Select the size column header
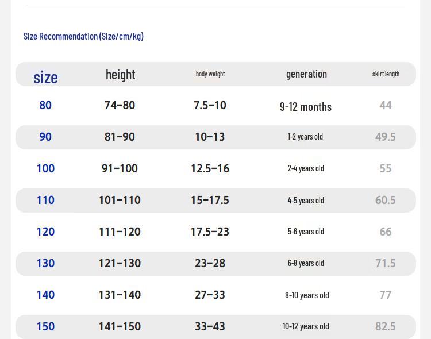 tap(45, 78)
